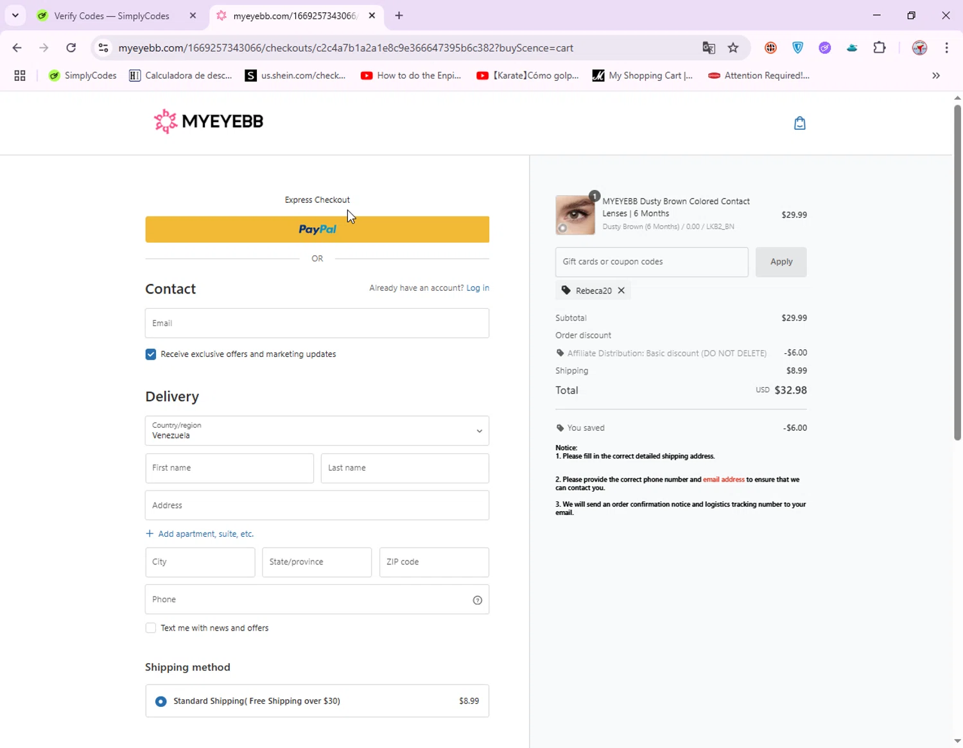Click the page vertical scrollbar thumb

tap(957, 272)
